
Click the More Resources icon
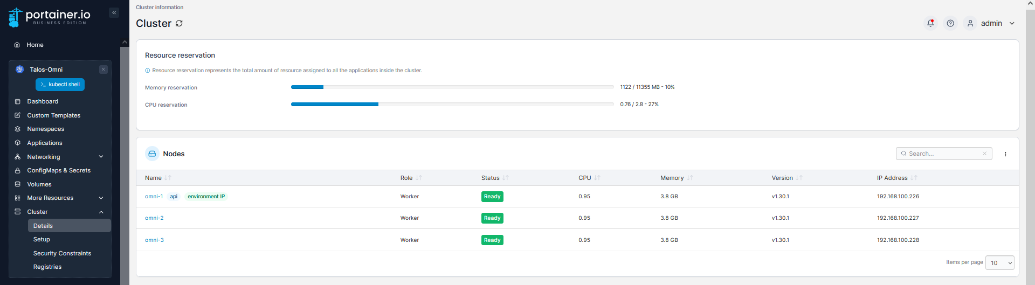(x=17, y=198)
